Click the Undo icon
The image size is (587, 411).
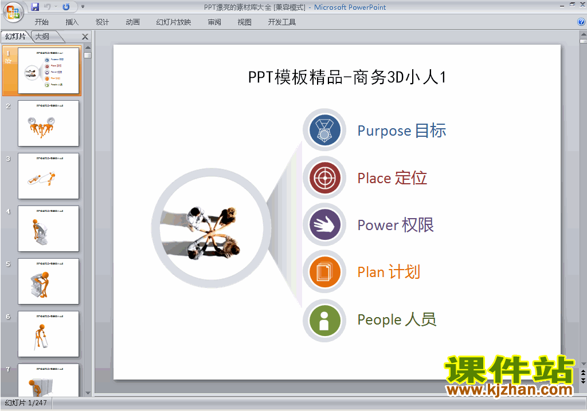[48, 7]
